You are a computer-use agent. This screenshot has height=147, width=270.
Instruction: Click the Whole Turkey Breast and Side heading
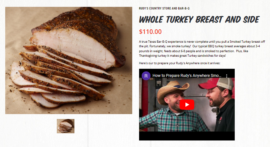coord(199,20)
